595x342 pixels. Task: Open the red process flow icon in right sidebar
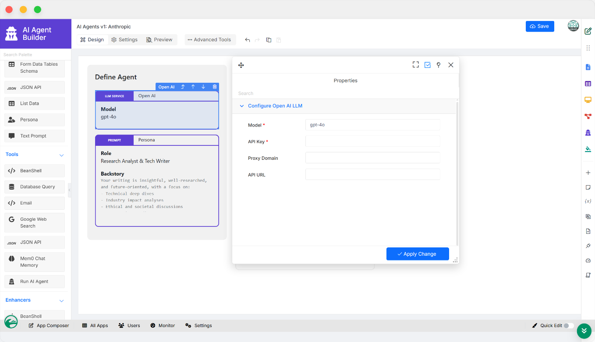click(x=588, y=116)
